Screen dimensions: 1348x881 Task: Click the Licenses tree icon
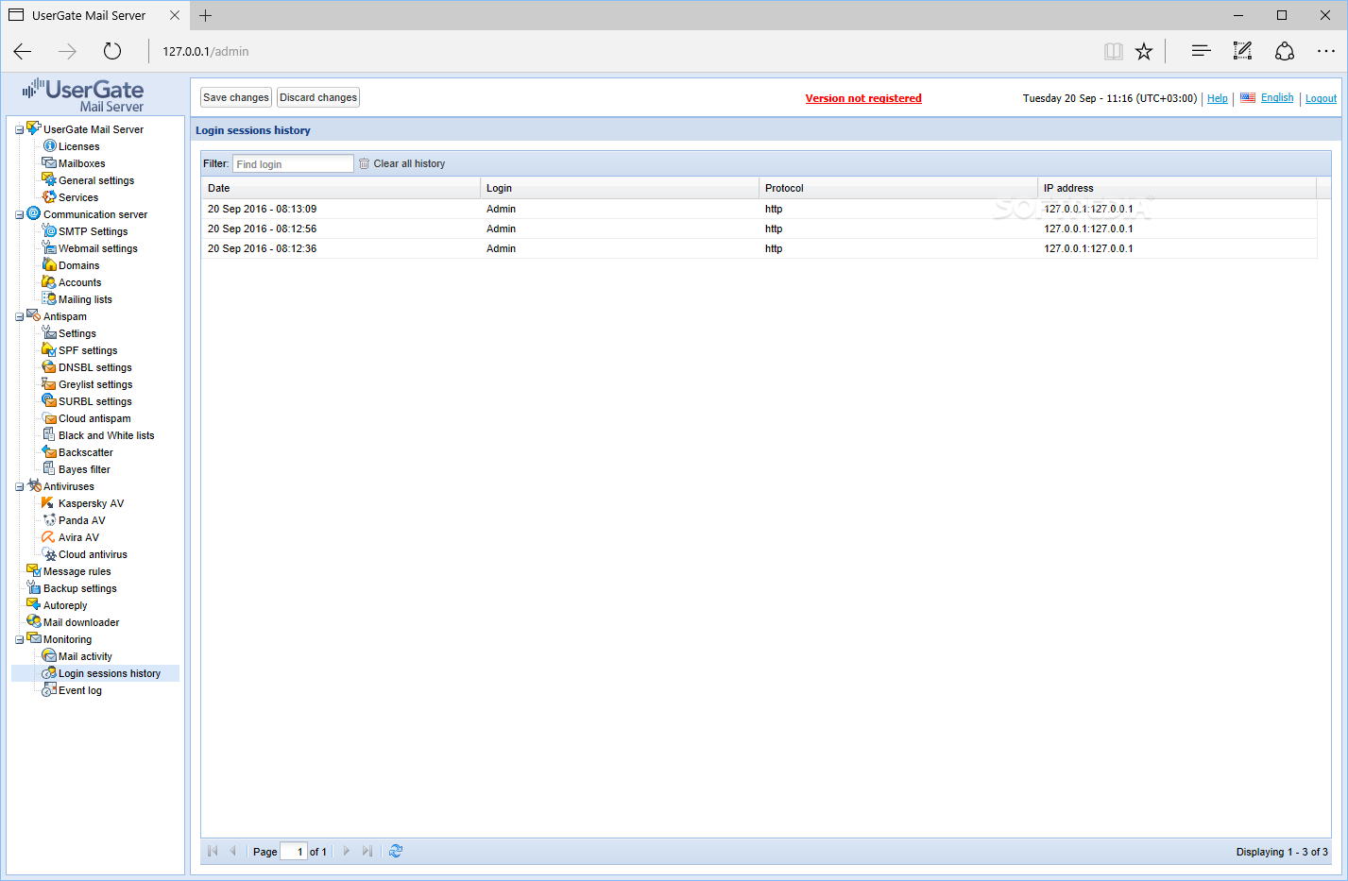(x=49, y=145)
